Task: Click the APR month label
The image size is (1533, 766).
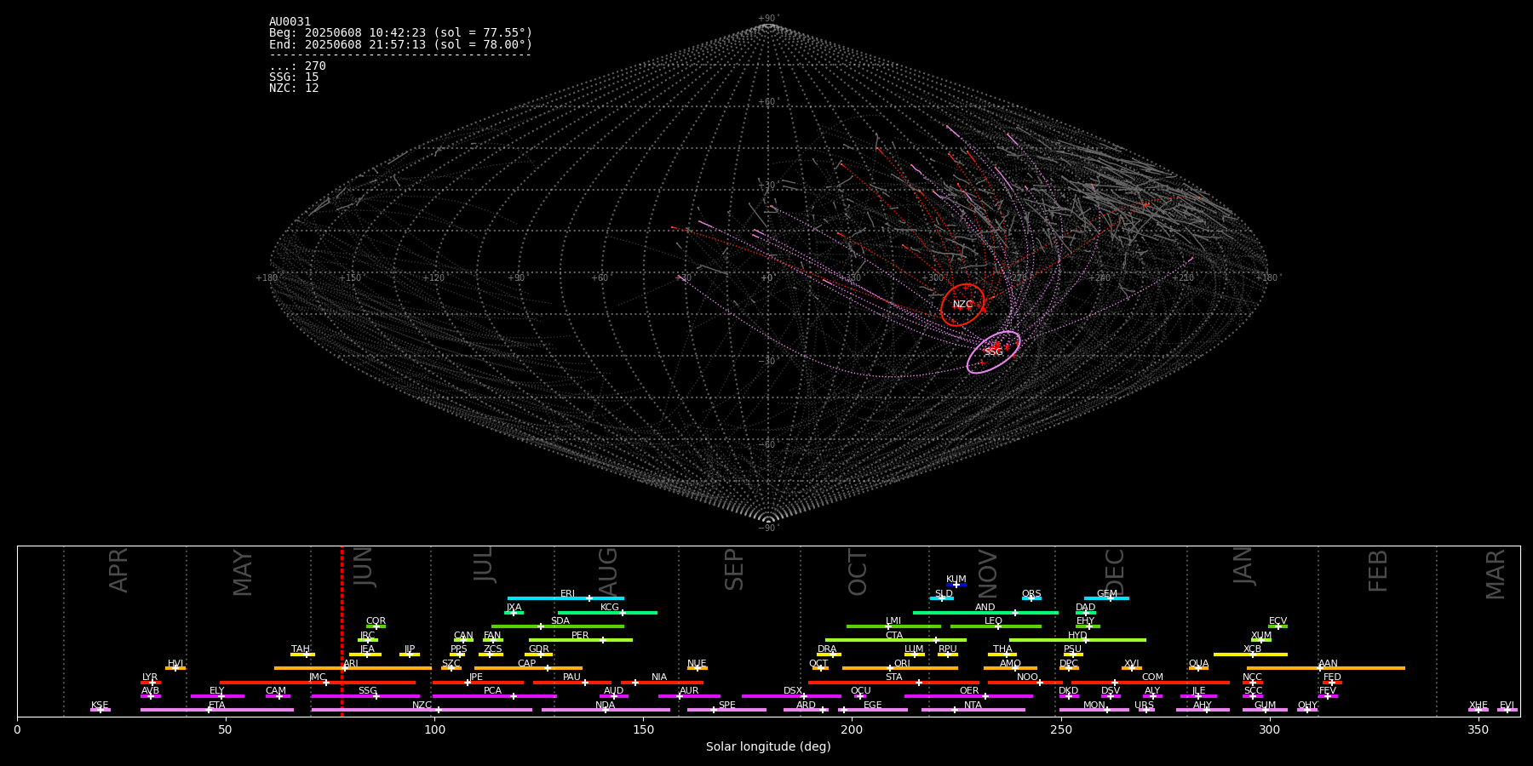Action: point(118,569)
